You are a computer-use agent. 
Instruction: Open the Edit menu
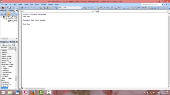click(x=10, y=4)
